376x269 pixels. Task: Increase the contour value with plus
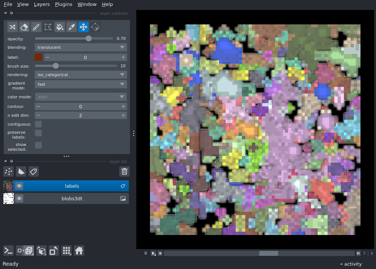click(x=123, y=106)
